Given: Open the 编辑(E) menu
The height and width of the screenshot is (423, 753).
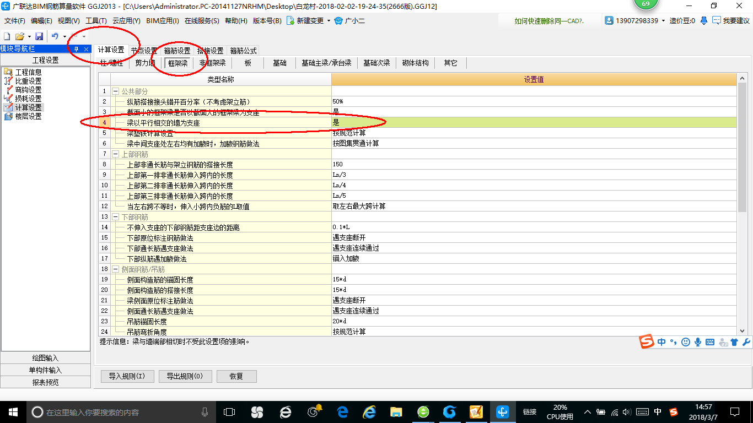Looking at the screenshot, I should click(41, 21).
